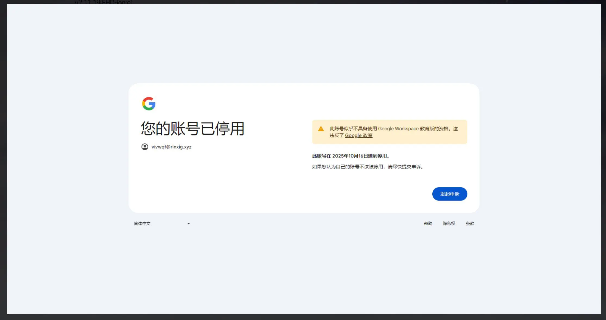This screenshot has width=606, height=320.
Task: Click the vivwqf@rinxig.xyz email address
Action: click(171, 147)
